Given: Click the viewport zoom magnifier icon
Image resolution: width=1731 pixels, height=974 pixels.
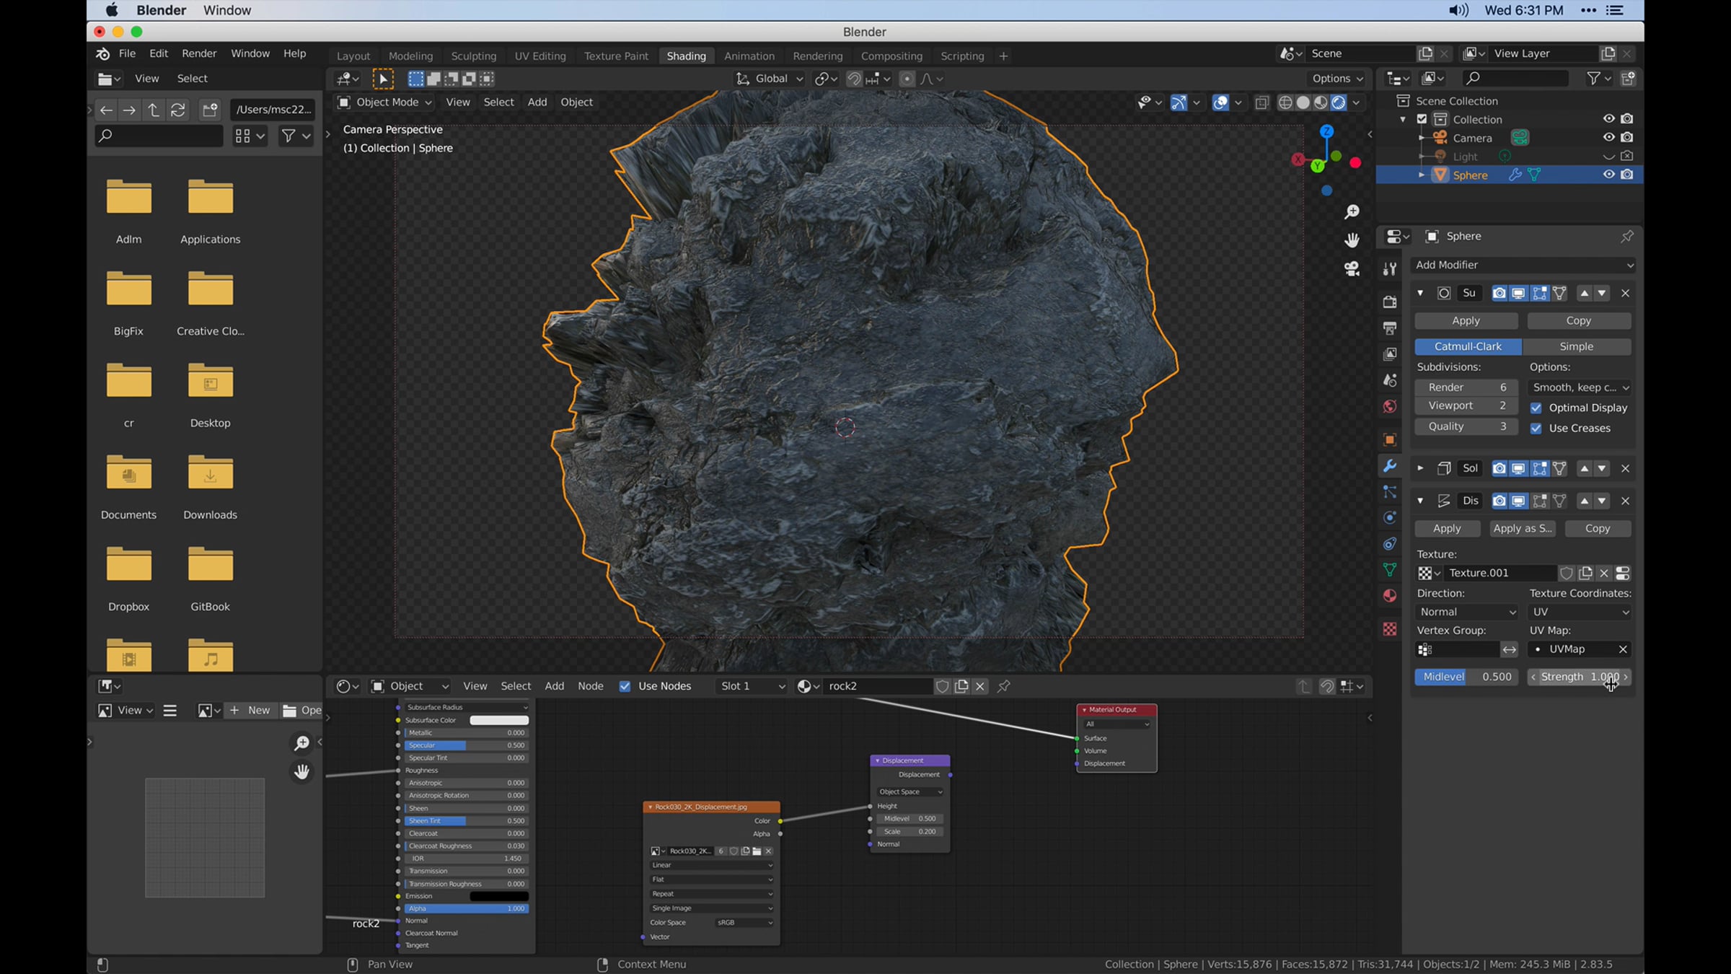Looking at the screenshot, I should 1352,211.
